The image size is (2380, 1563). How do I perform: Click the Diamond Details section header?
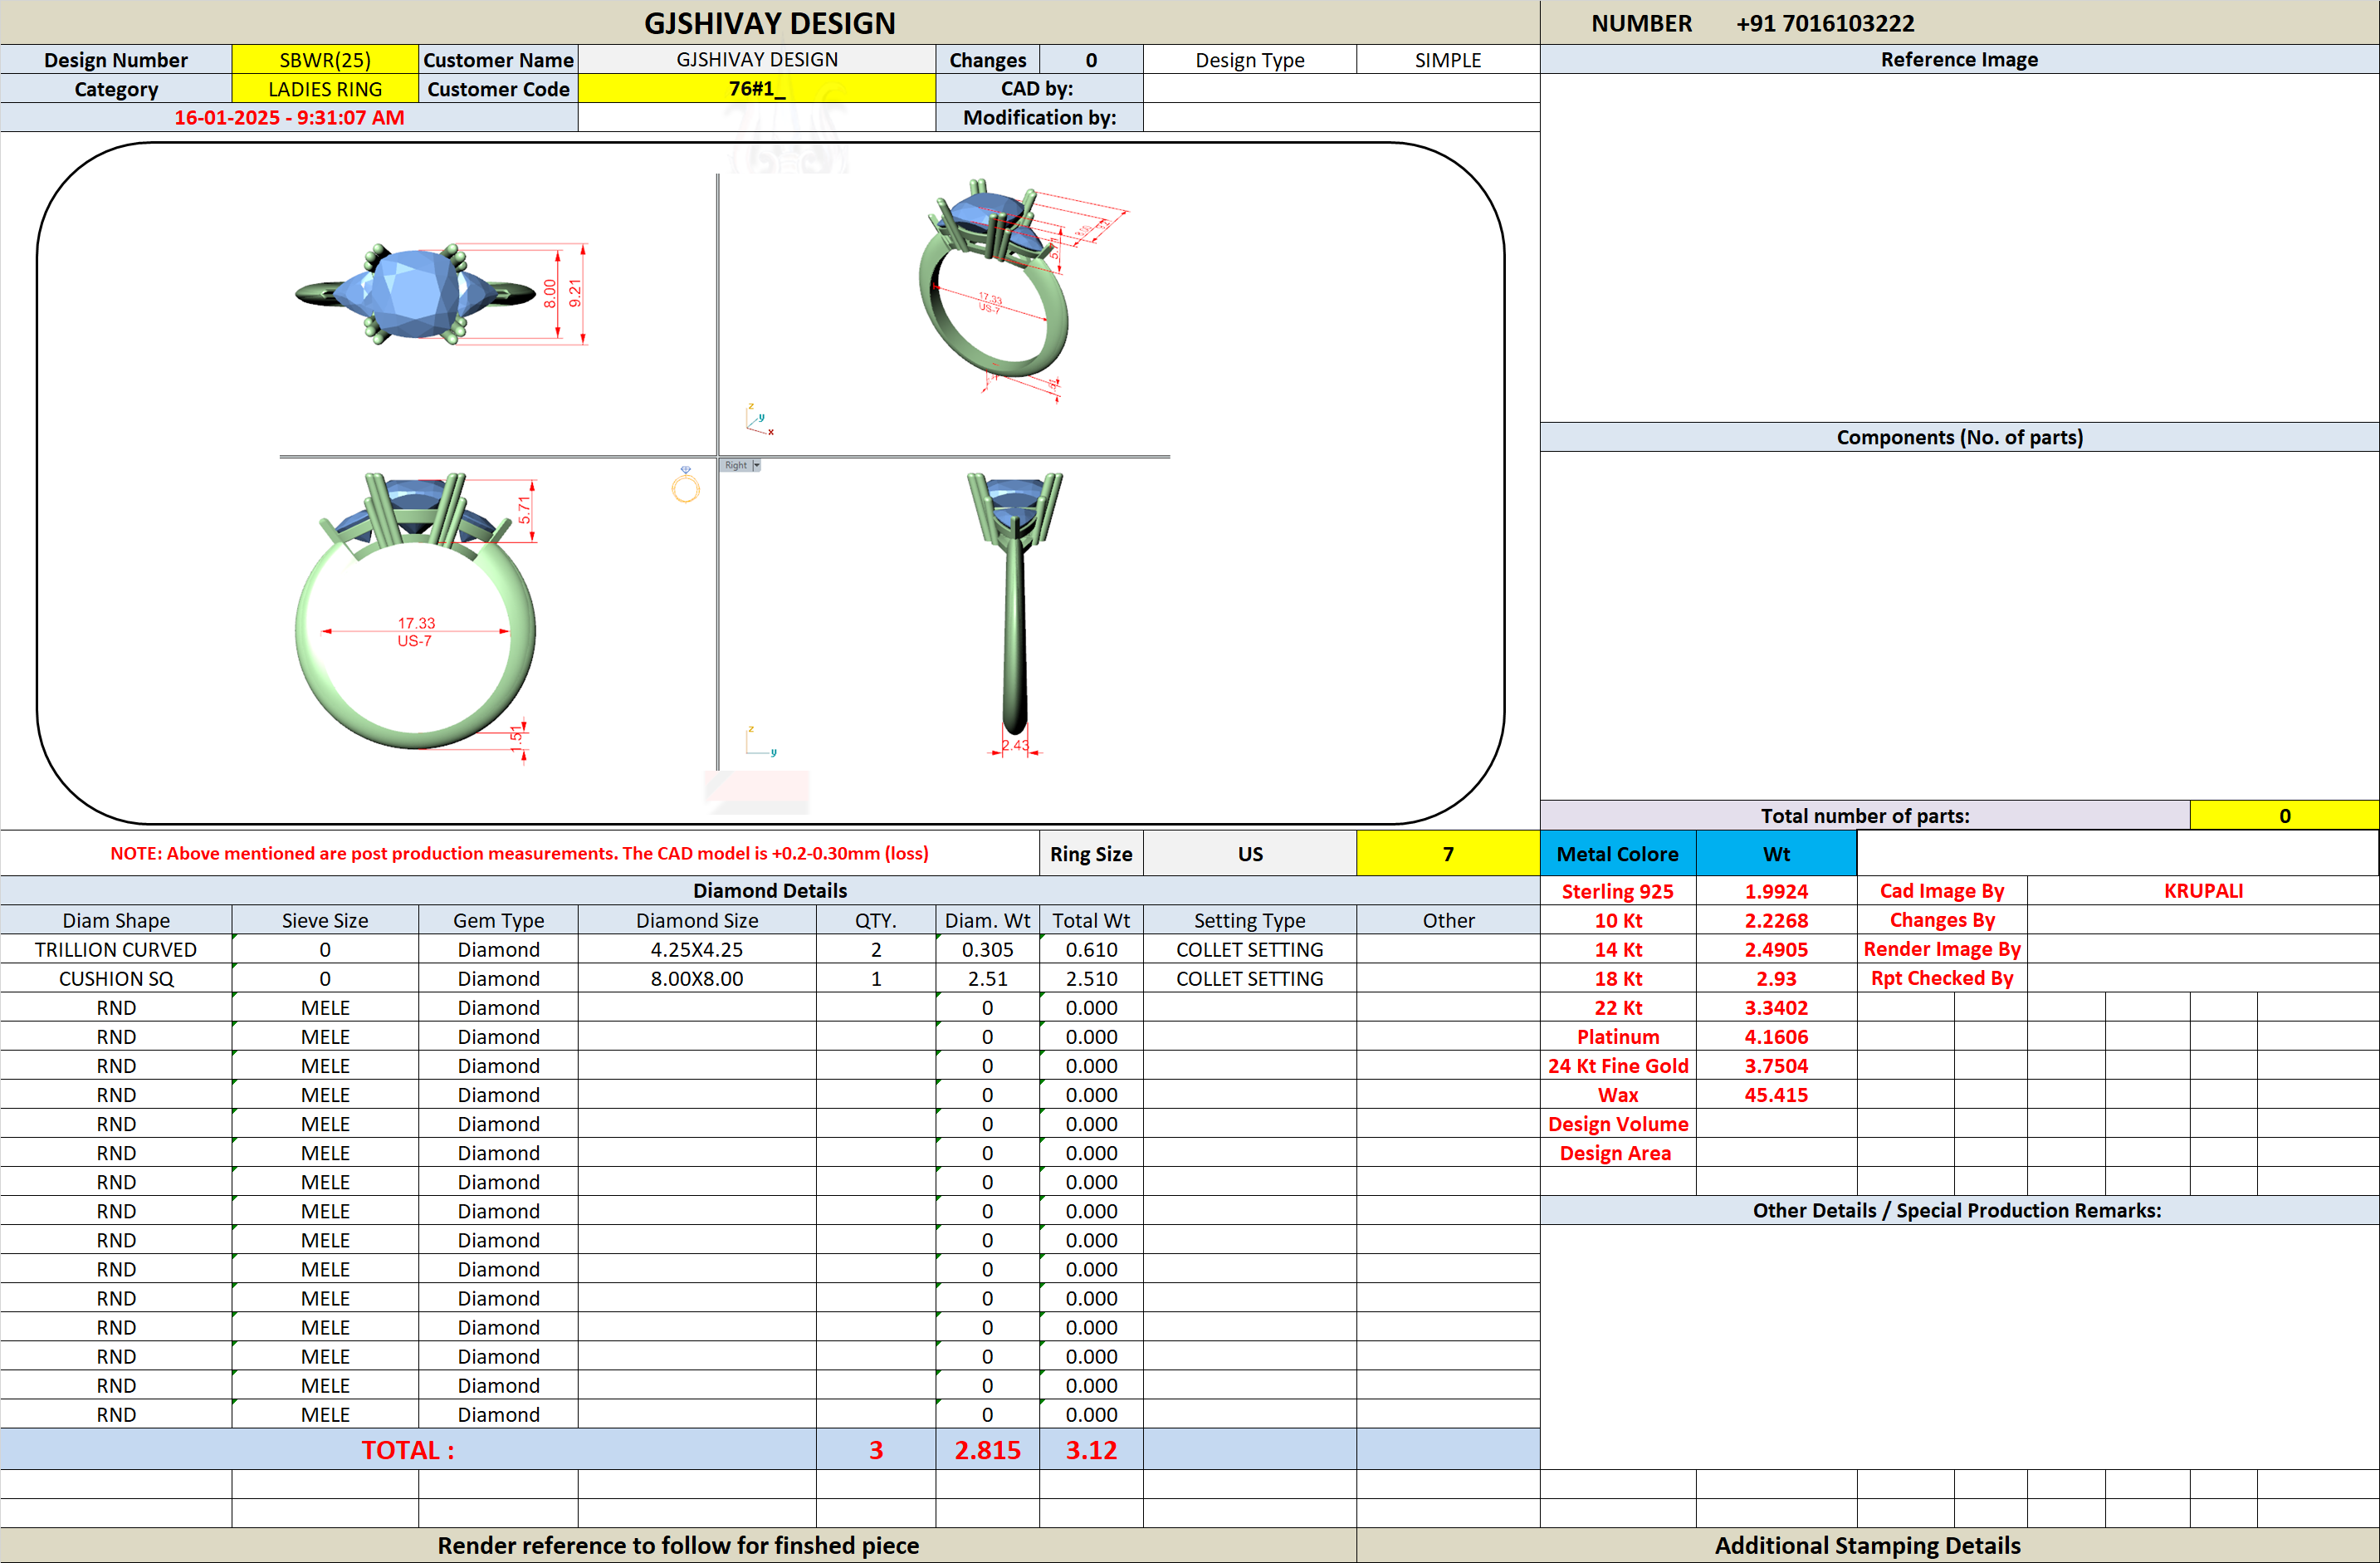point(769,890)
